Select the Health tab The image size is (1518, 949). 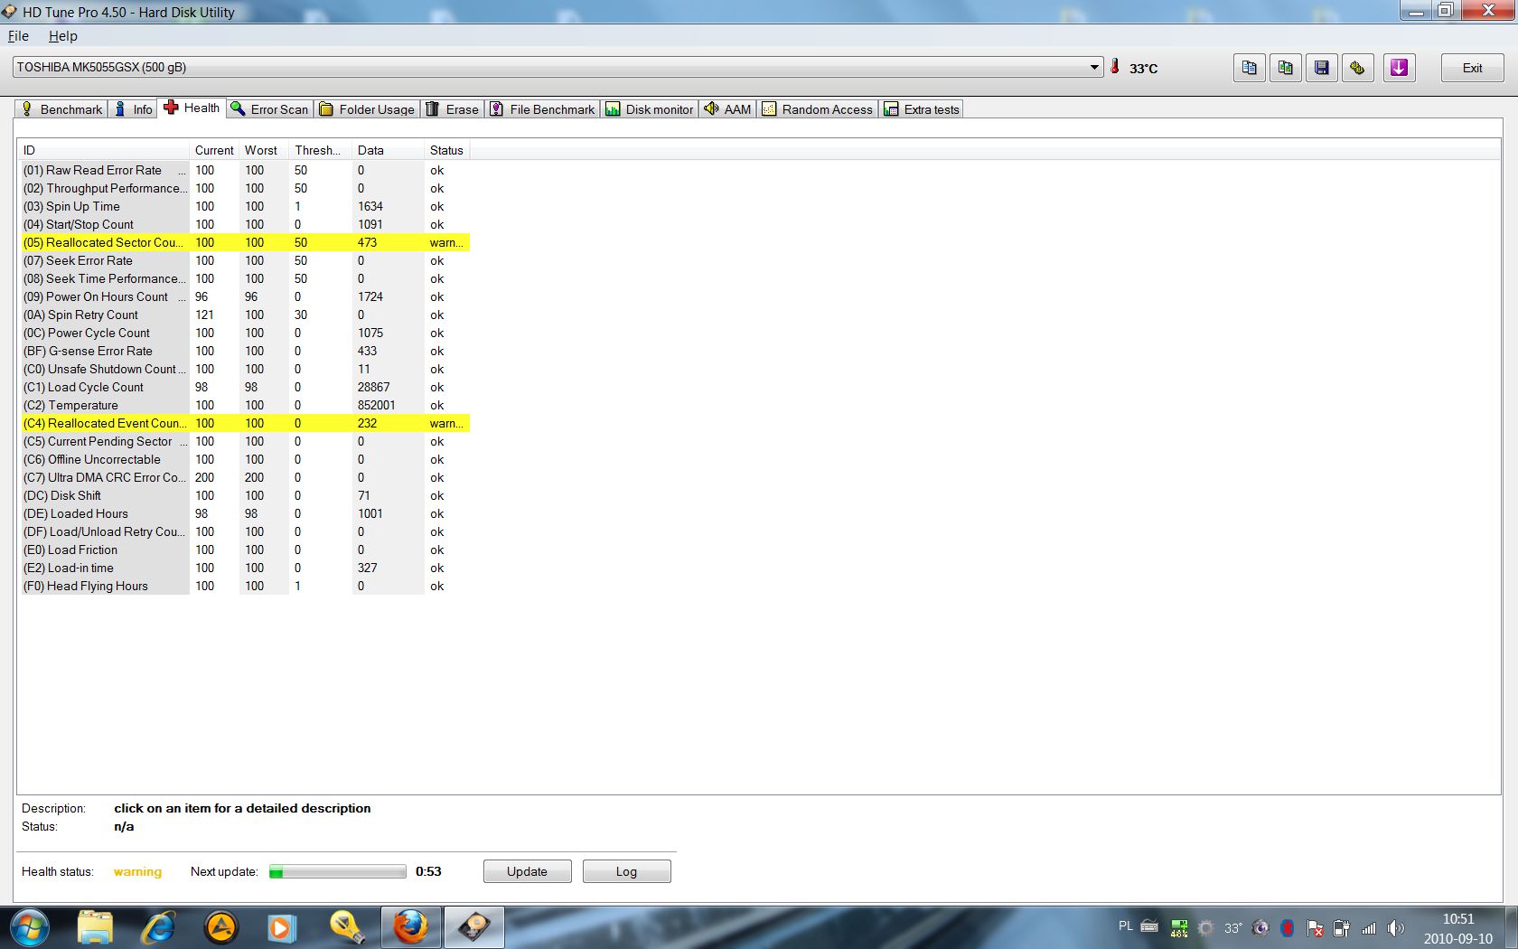[192, 108]
